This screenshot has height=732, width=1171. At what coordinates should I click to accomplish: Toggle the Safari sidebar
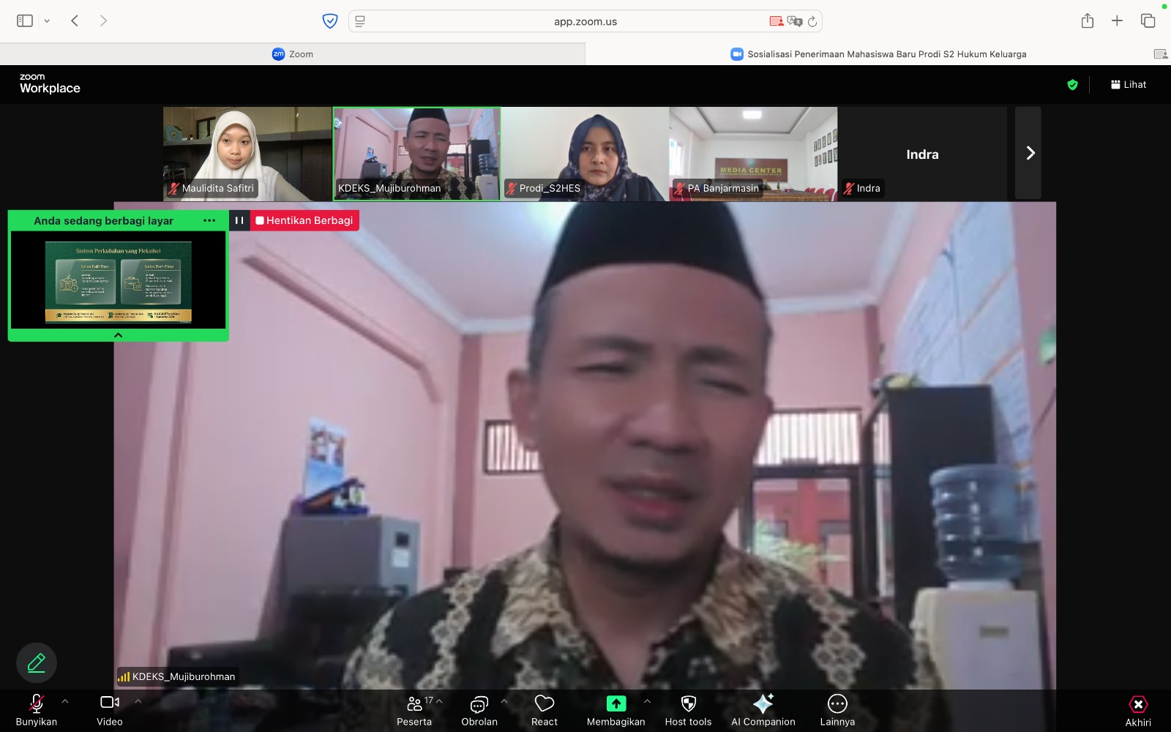[25, 20]
